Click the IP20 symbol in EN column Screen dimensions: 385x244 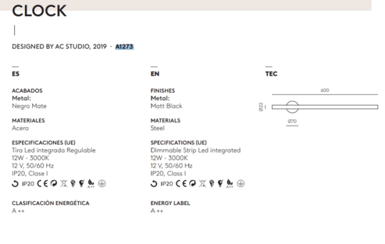167,184
